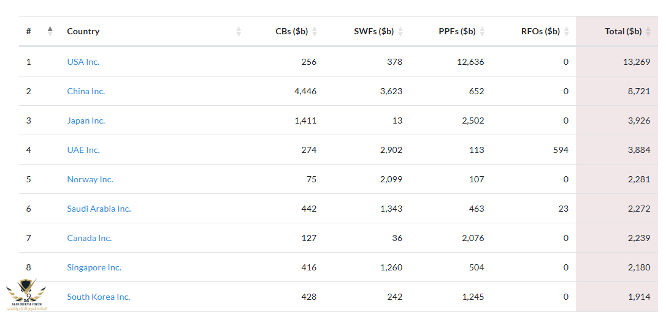The width and height of the screenshot is (666, 312).
Task: Select USA total value 13,269 cell
Action: click(x=617, y=62)
